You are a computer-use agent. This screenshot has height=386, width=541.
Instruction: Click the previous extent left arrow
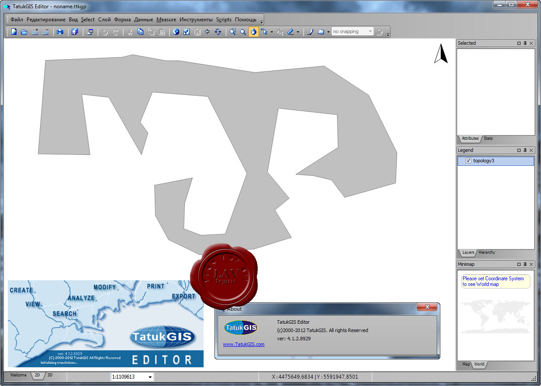coord(208,32)
